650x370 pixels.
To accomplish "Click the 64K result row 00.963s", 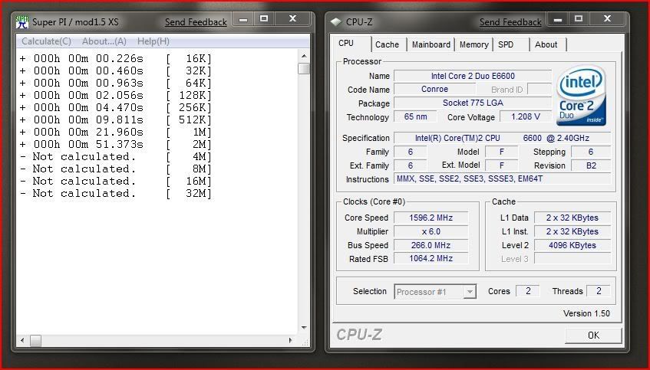I will tap(116, 83).
